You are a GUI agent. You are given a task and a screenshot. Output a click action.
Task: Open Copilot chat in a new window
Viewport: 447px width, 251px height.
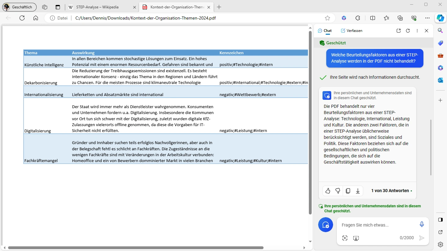pyautogui.click(x=399, y=31)
